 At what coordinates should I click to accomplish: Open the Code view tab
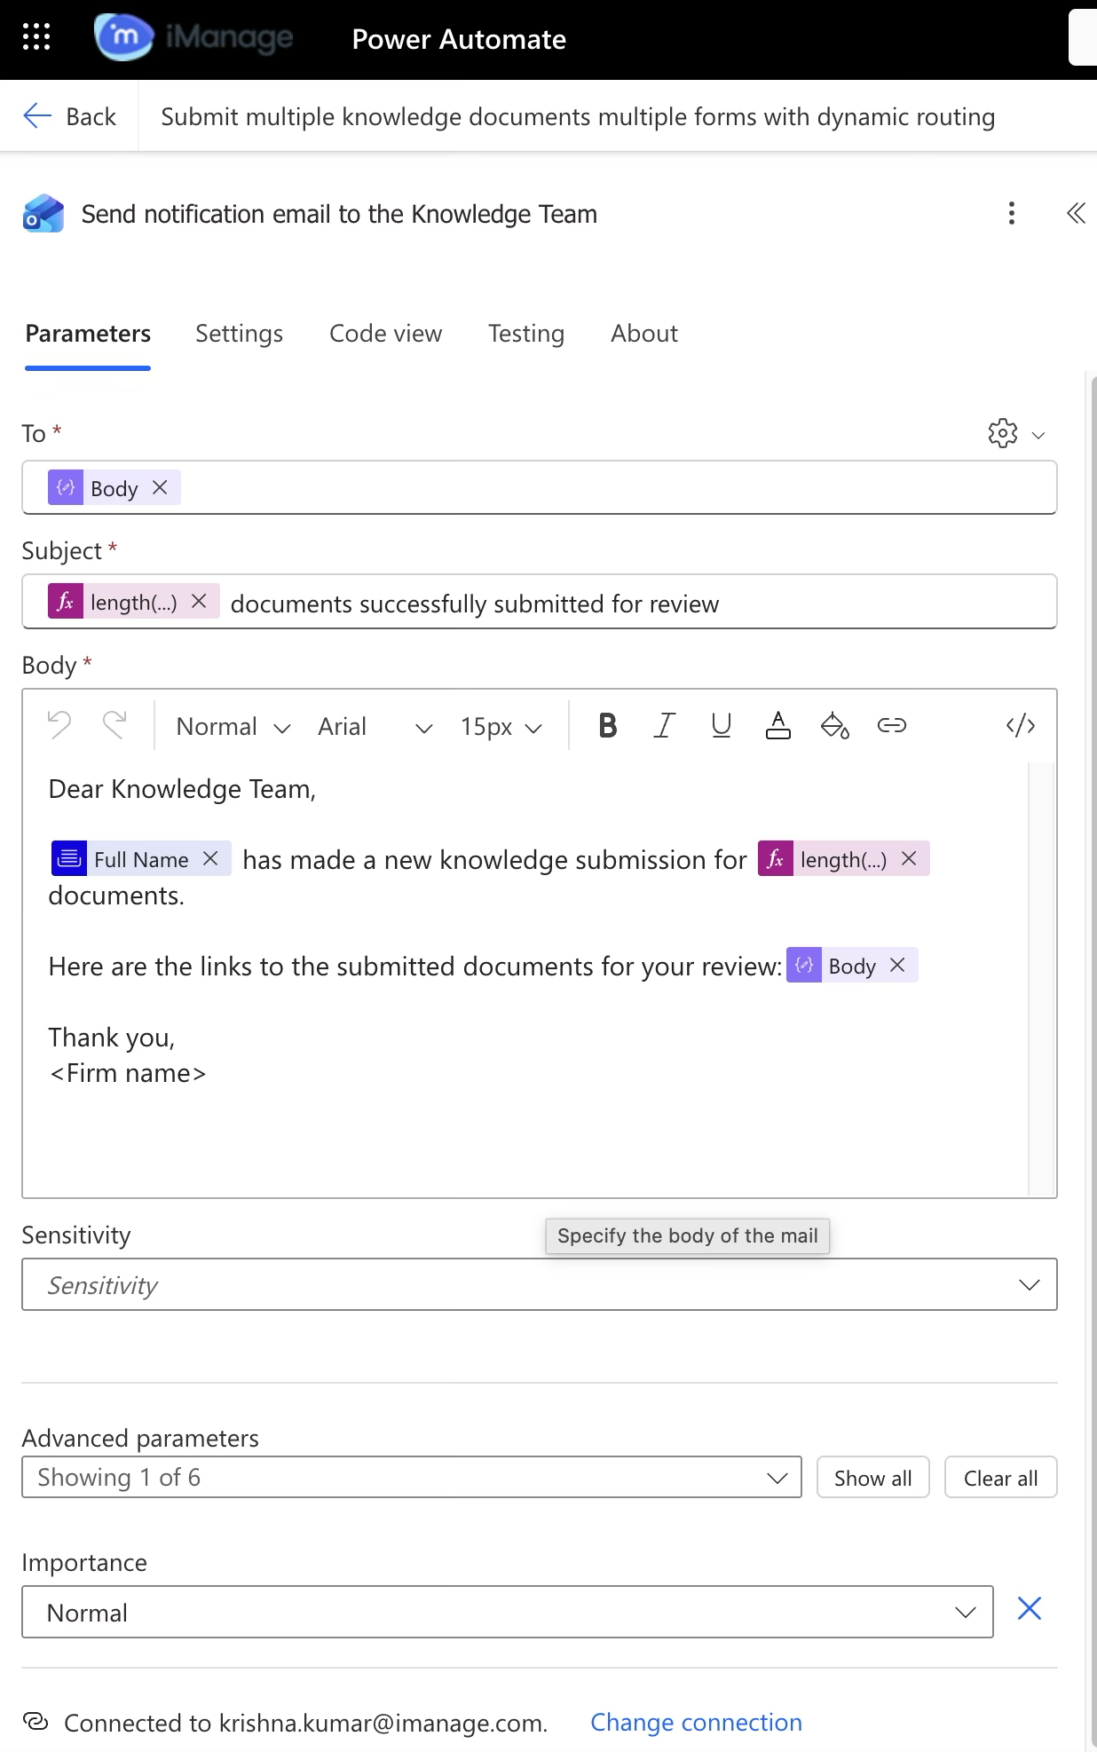pyautogui.click(x=385, y=334)
